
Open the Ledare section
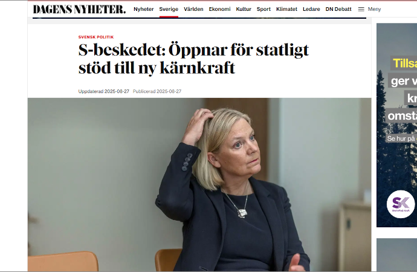311,9
